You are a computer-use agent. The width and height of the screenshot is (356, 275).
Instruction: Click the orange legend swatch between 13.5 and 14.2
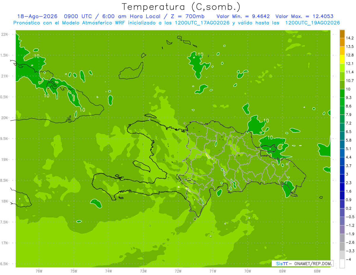342,42
